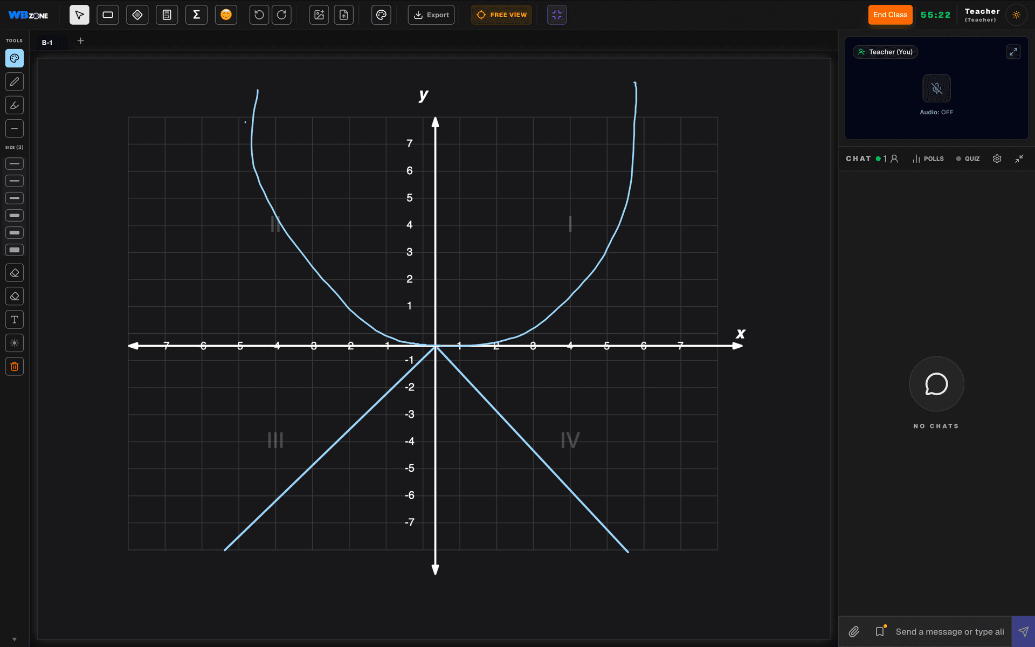Toggle FREE VIEW mode
Image resolution: width=1035 pixels, height=647 pixels.
[x=501, y=15]
